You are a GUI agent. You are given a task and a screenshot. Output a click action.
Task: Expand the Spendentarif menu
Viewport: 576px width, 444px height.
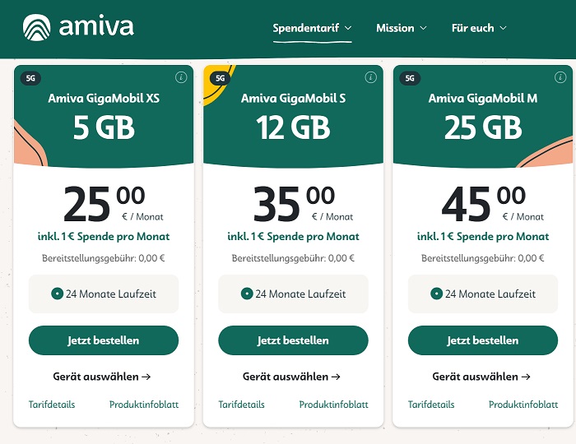click(312, 28)
